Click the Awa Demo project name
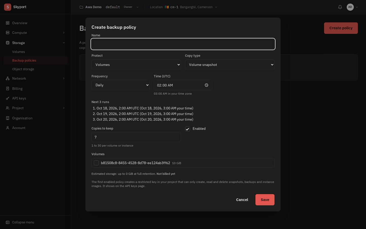366x229 pixels. (93, 7)
